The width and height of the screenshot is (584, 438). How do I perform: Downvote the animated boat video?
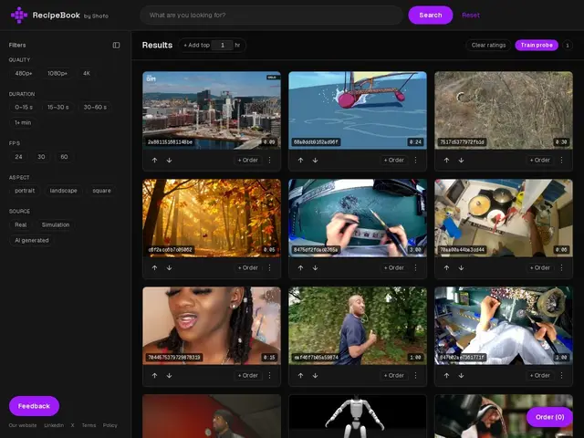[315, 161]
